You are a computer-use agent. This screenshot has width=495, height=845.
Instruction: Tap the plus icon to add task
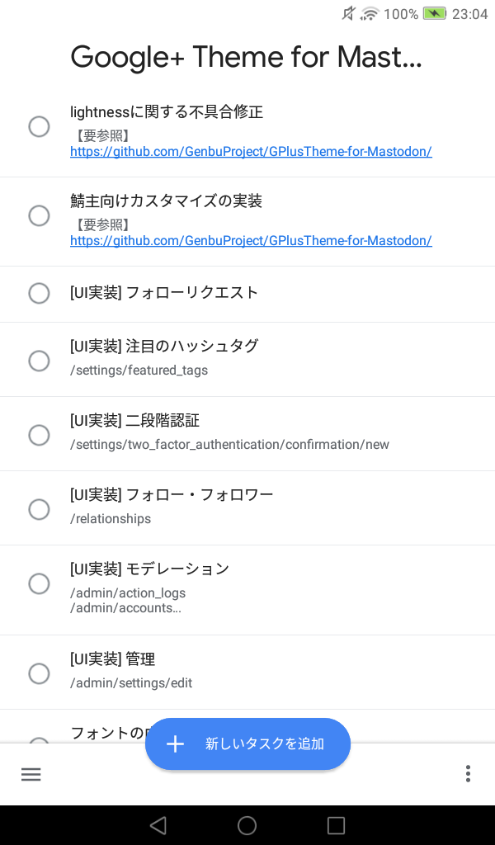click(175, 744)
